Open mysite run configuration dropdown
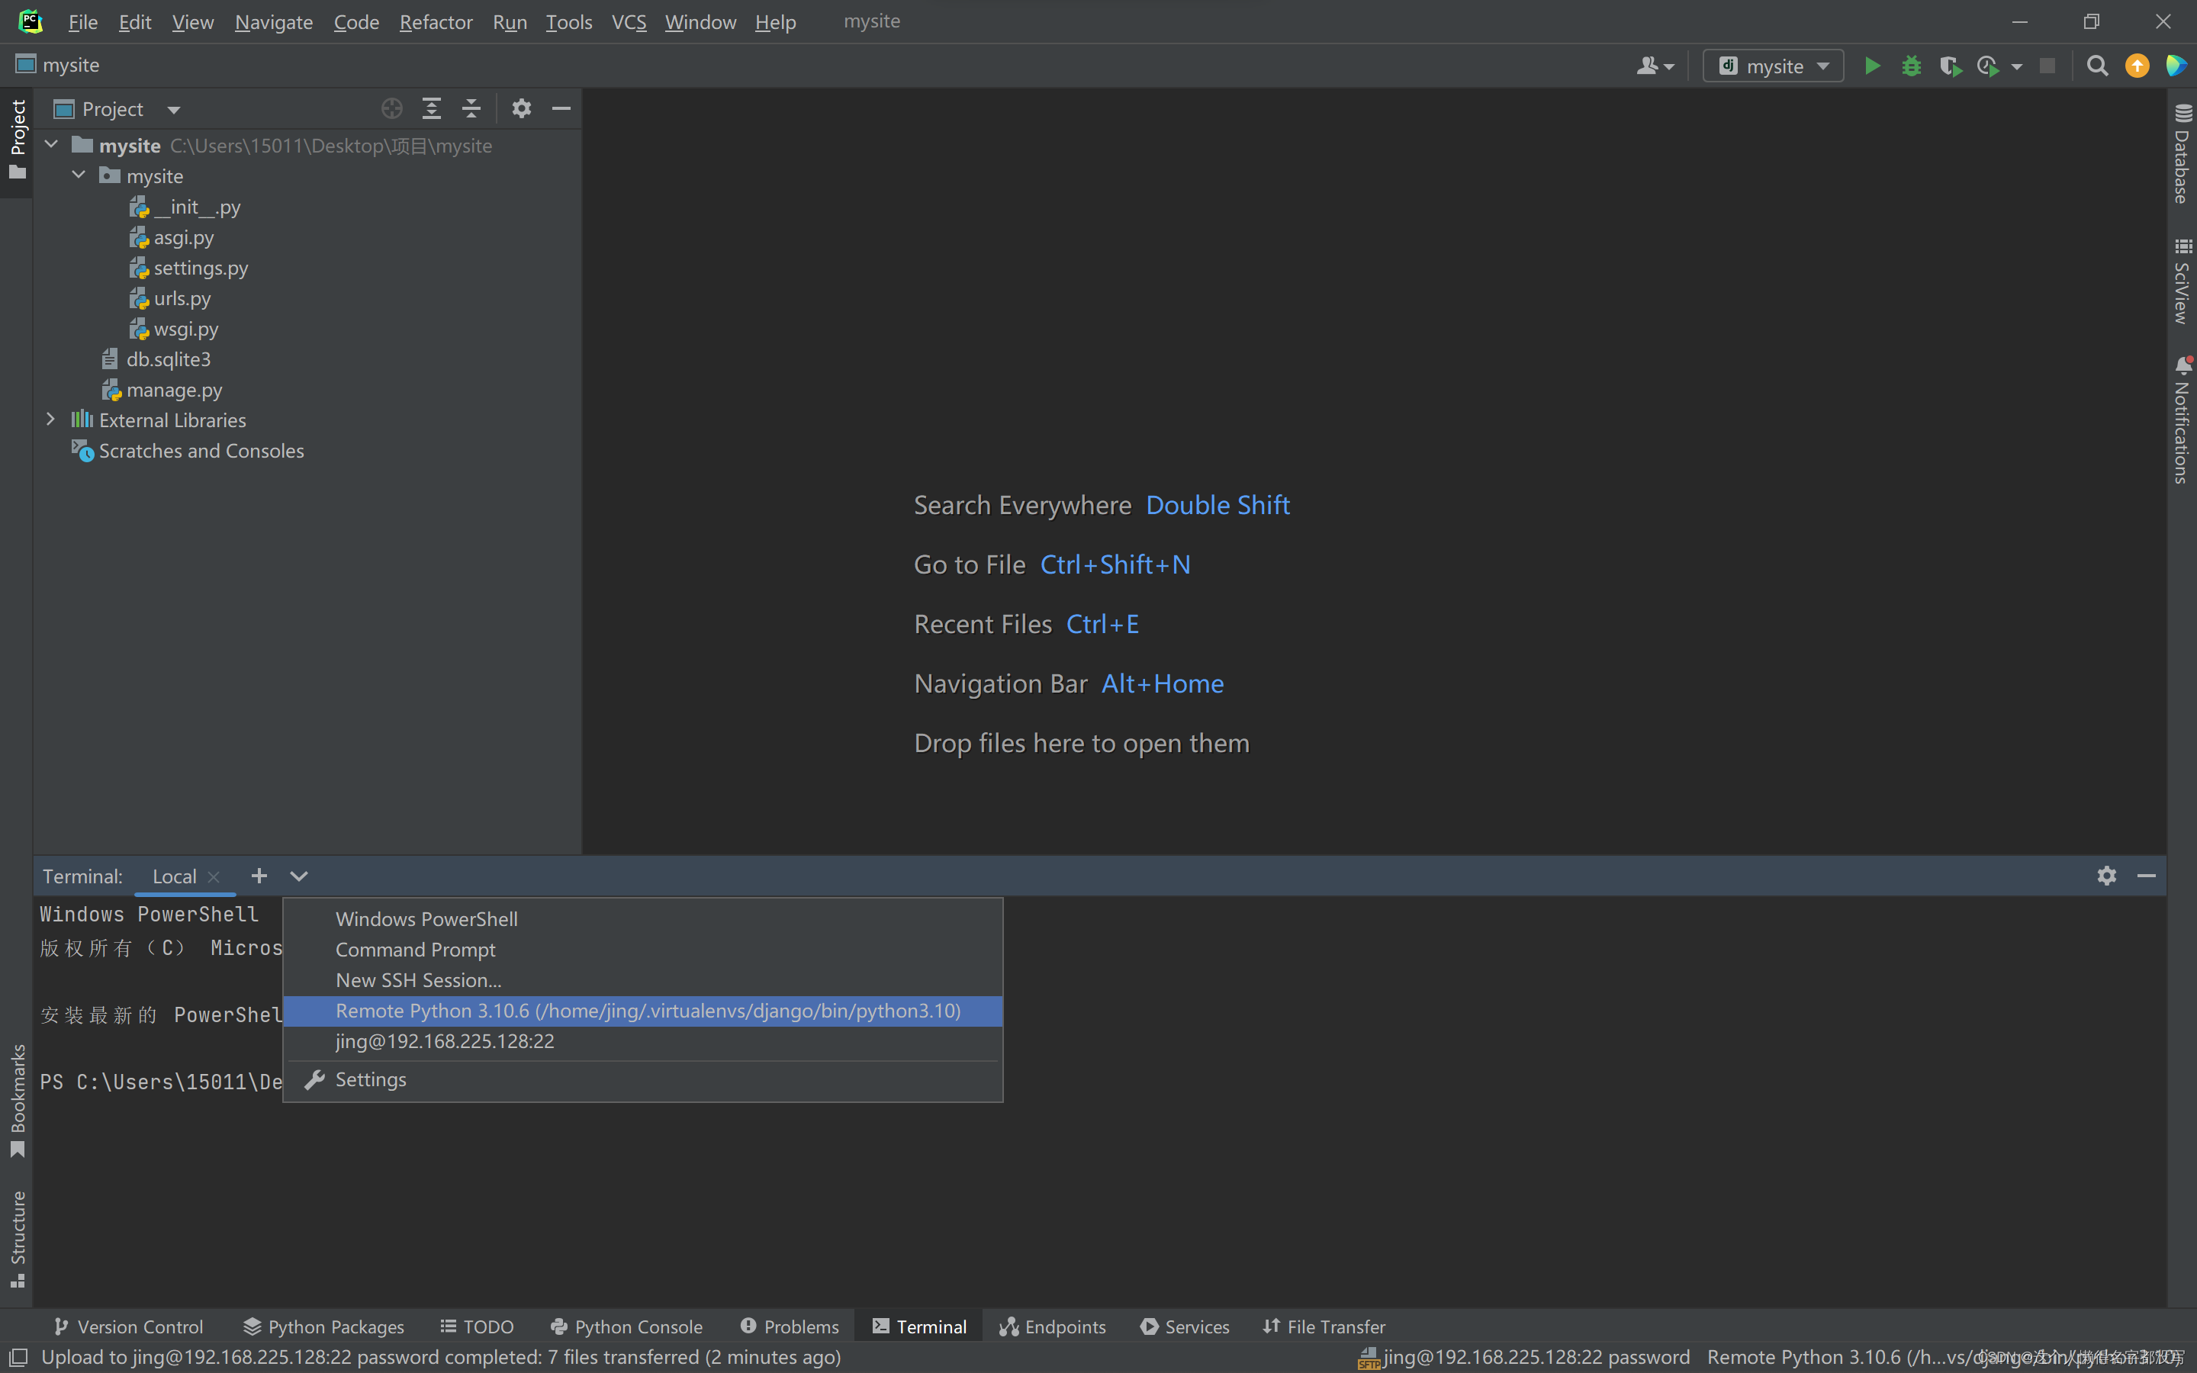 [1773, 66]
